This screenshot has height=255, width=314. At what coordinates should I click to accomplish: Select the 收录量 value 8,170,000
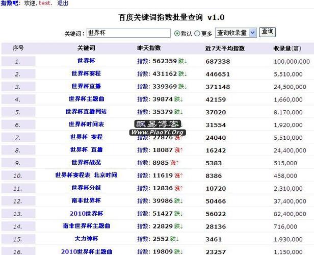click(288, 112)
